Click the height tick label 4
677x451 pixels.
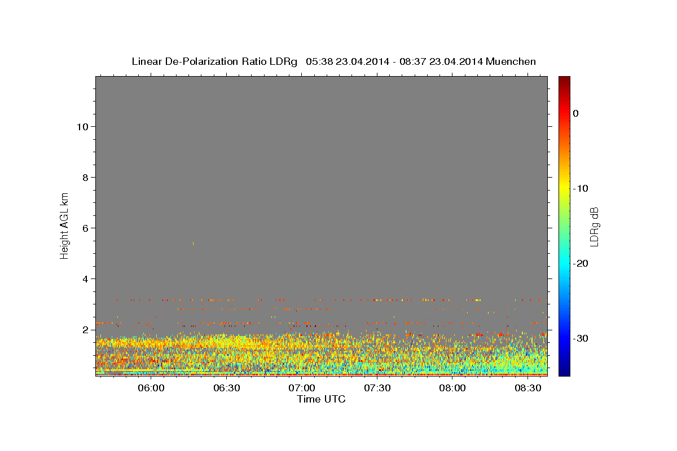click(x=85, y=278)
